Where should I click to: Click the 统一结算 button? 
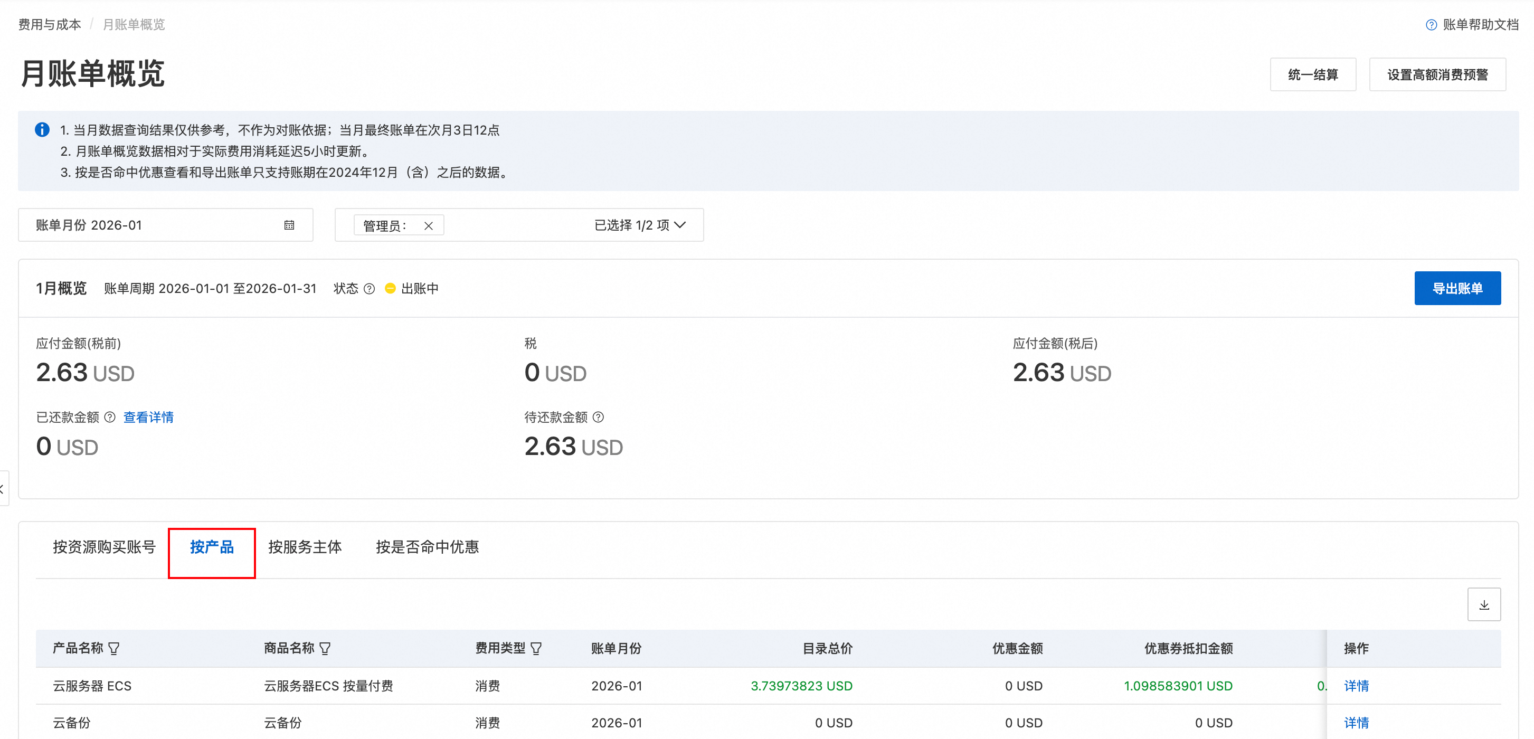(x=1312, y=74)
